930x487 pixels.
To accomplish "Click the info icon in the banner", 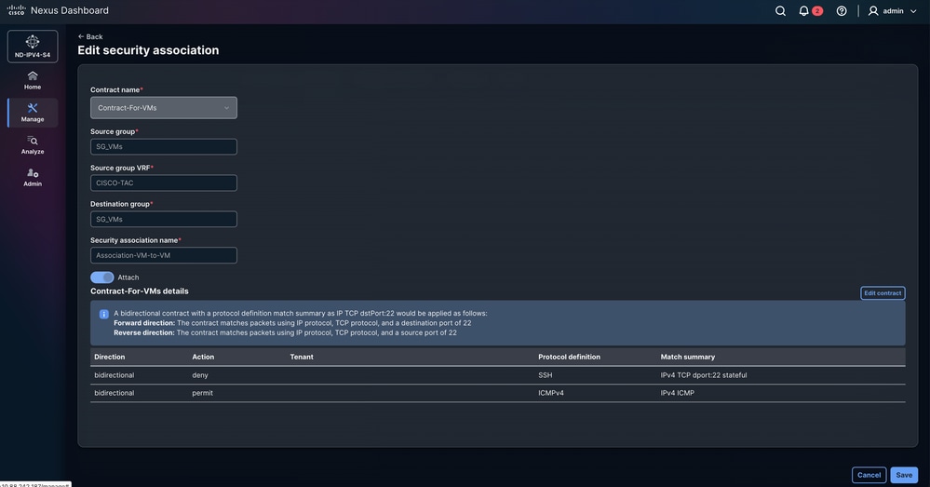I will coord(103,314).
